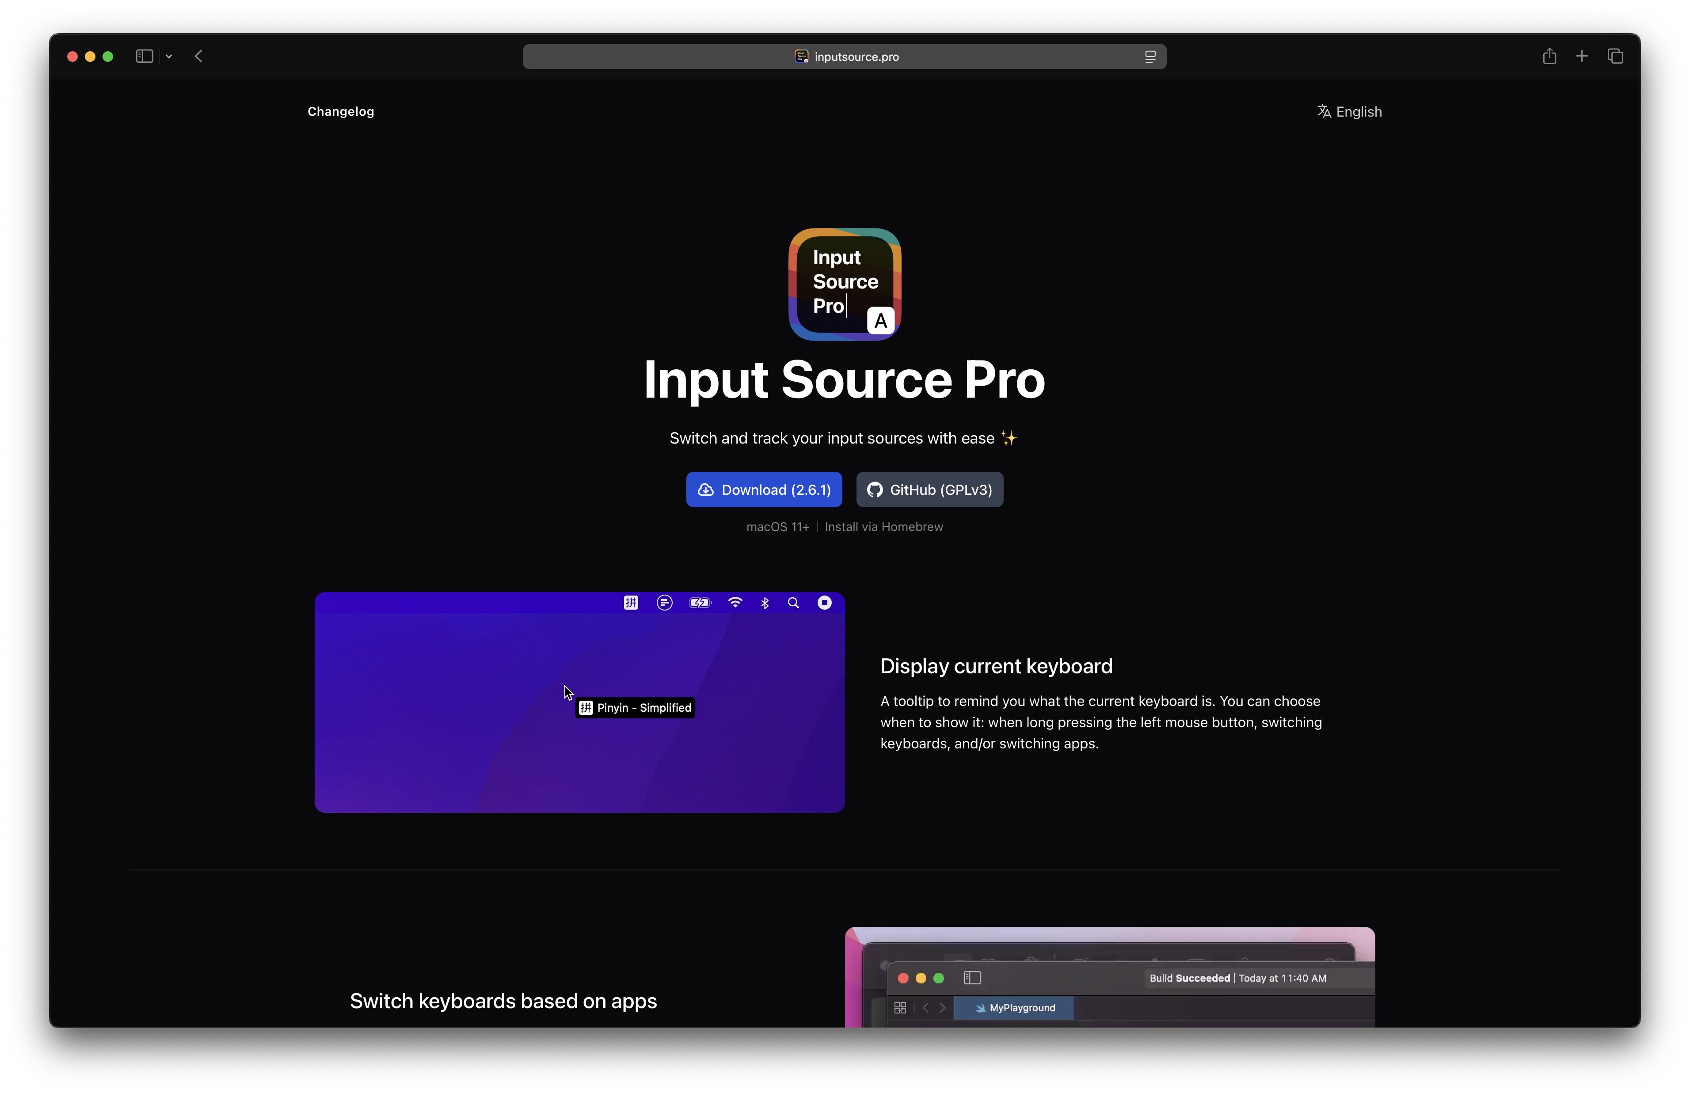Click the Pinyin input menu icon in demo
Image resolution: width=1690 pixels, height=1093 pixels.
coord(630,603)
